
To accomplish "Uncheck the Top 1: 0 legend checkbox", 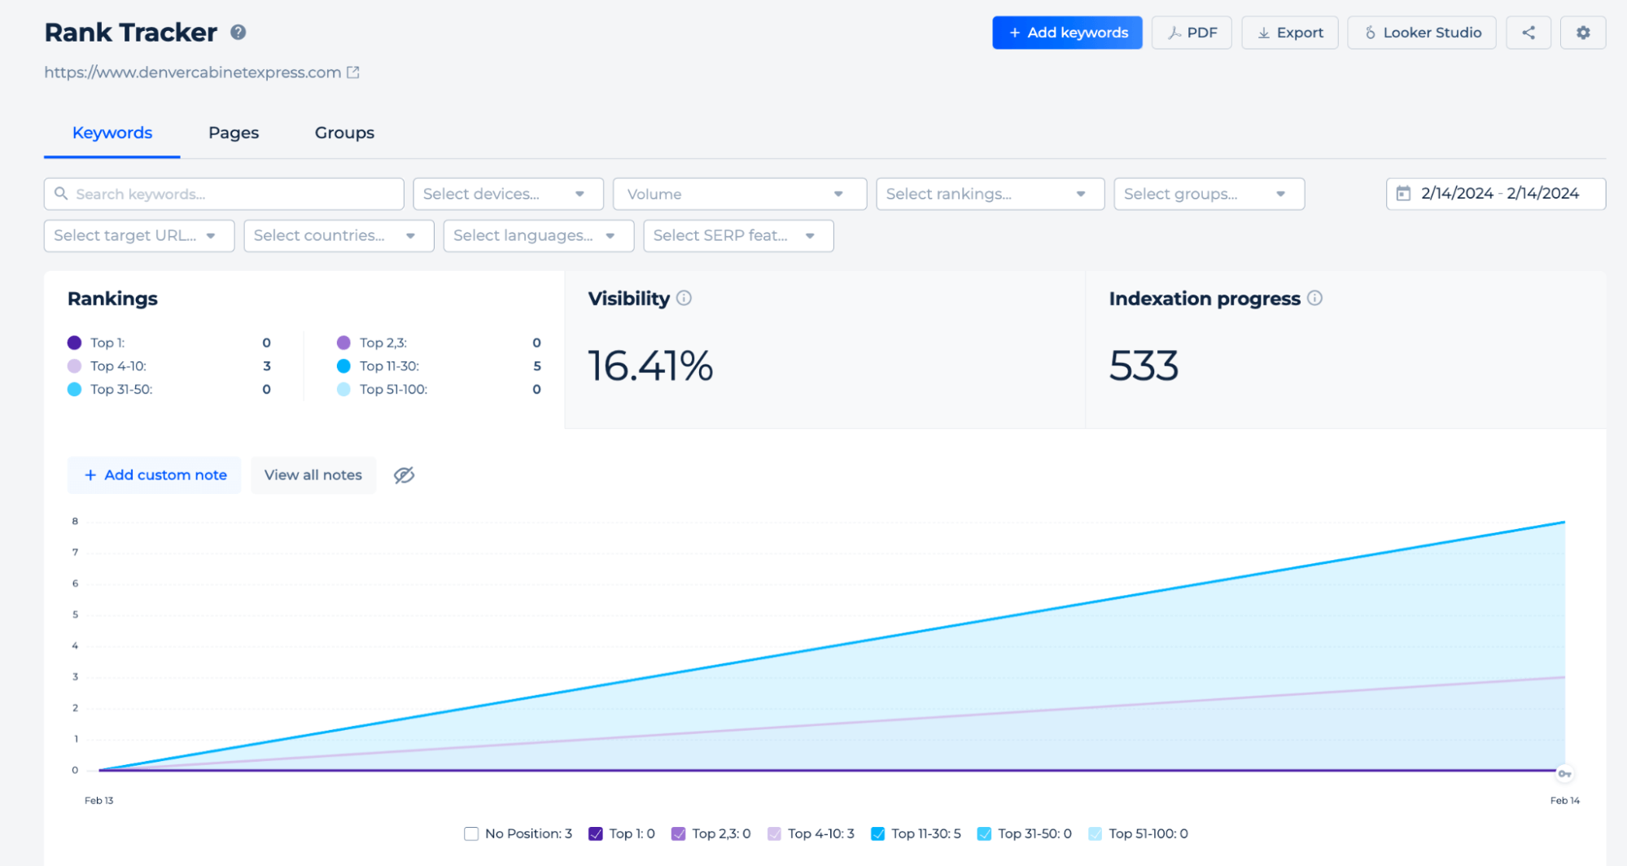I will (x=595, y=833).
